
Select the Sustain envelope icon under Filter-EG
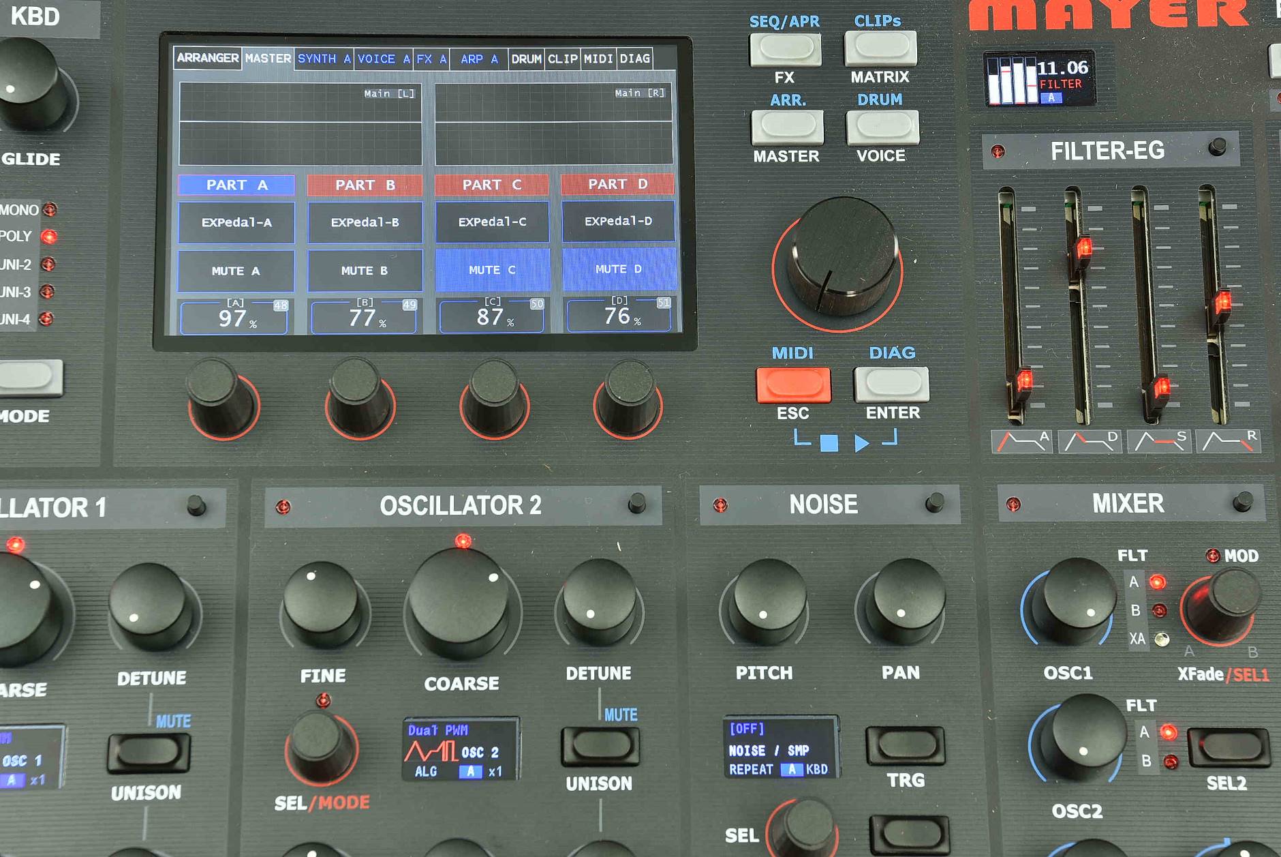pyautogui.click(x=1159, y=441)
